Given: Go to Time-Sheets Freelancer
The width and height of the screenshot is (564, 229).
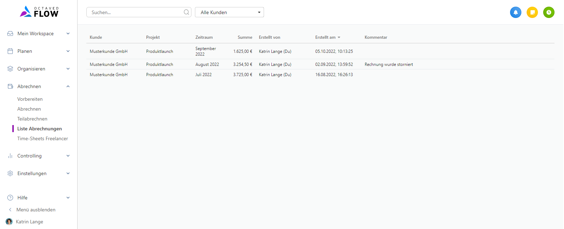Looking at the screenshot, I should pyautogui.click(x=43, y=138).
